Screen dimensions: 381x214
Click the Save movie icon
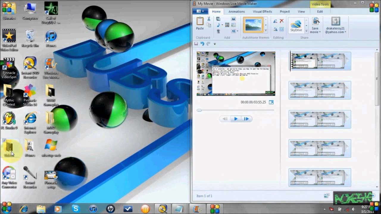click(316, 21)
